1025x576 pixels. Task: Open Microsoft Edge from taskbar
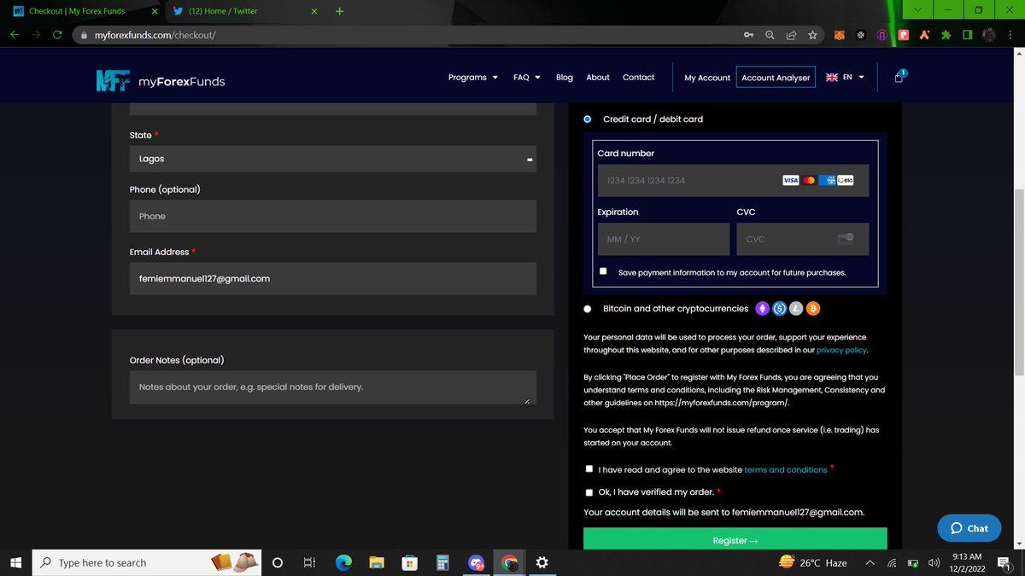click(x=343, y=563)
